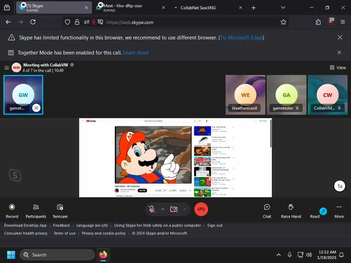Open the taskbar volume control
Image resolution: width=351 pixels, height=263 pixels.
pos(309,255)
